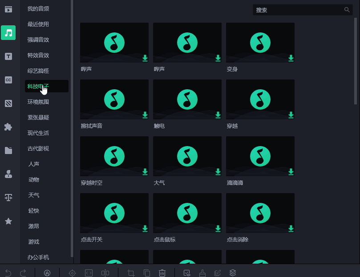
Task: Click the brush icon in bottom toolbar
Action: coord(202,273)
